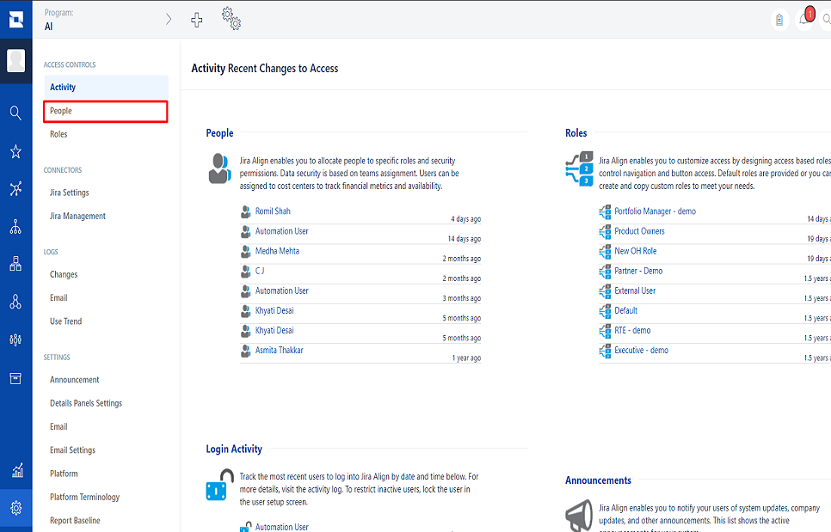831x532 pixels.
Task: Open Platform Terminology in Settings
Action: point(84,497)
